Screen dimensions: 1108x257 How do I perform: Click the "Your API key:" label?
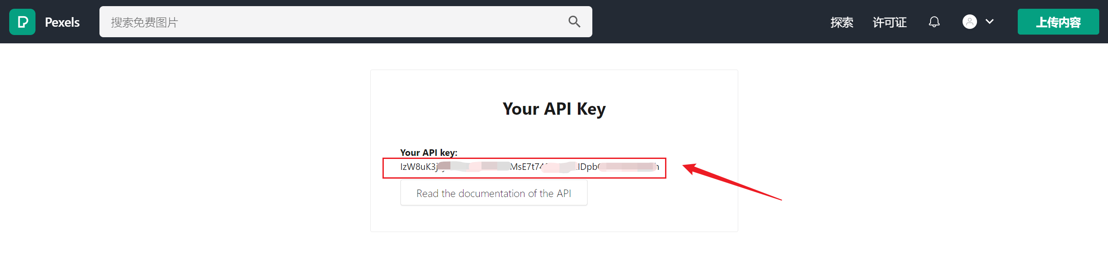(x=428, y=152)
